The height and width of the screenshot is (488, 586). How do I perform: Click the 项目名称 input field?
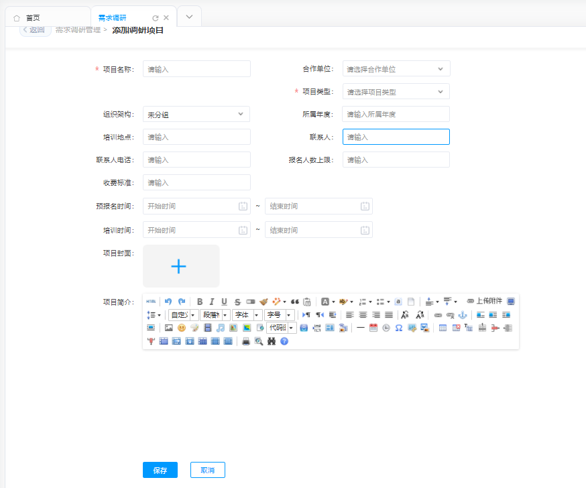tap(196, 69)
